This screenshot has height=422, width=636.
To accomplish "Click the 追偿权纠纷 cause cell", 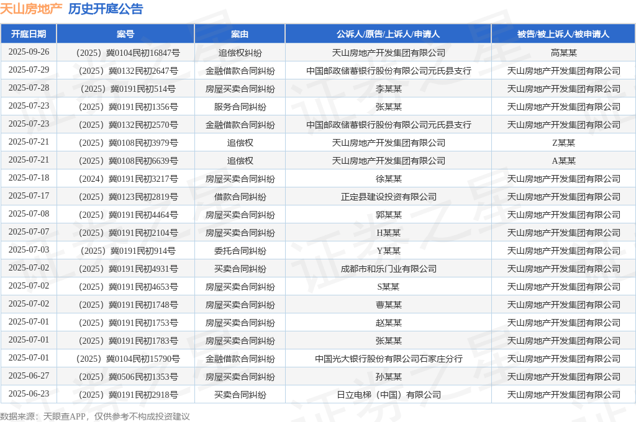I will pyautogui.click(x=240, y=53).
